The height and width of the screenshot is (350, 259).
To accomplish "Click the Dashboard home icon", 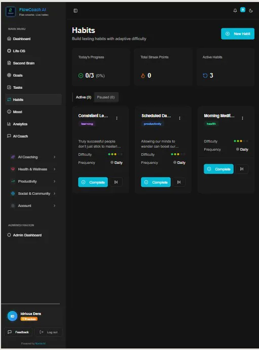I will click(9, 39).
